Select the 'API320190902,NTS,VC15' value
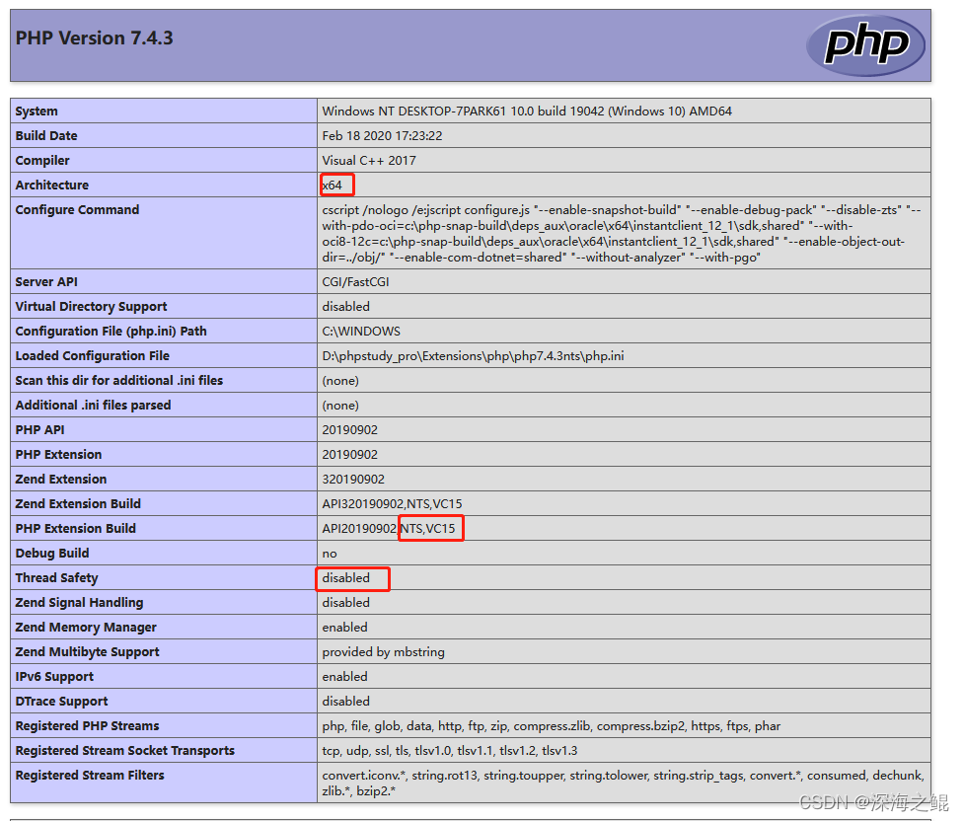Viewport: 964px width, 821px height. (393, 503)
